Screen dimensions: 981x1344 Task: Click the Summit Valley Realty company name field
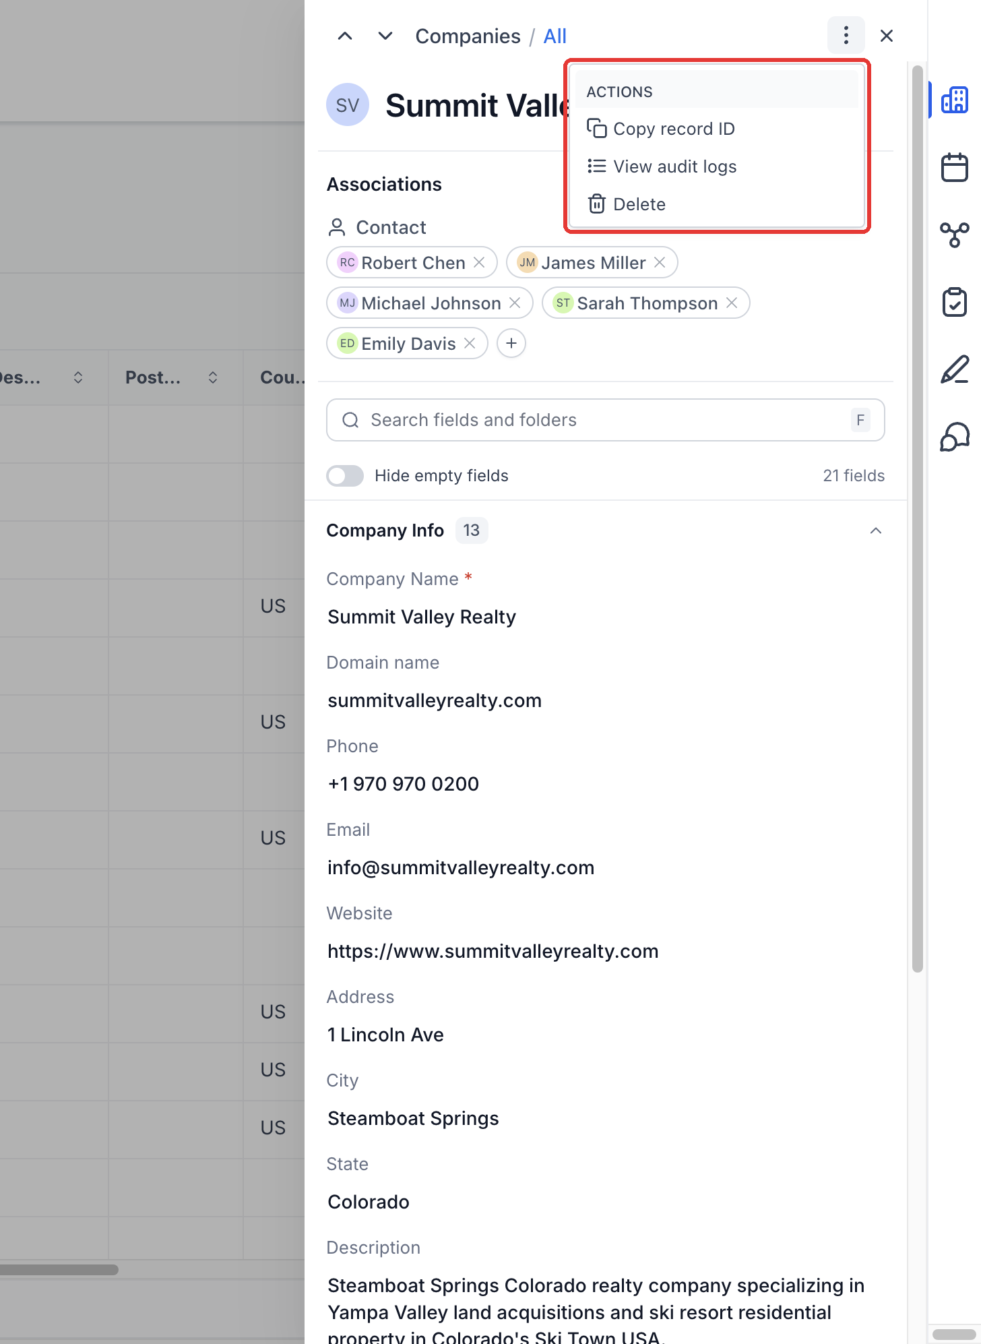pyautogui.click(x=422, y=617)
